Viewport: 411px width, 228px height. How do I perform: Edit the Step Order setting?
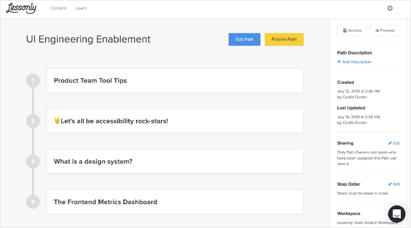click(394, 184)
